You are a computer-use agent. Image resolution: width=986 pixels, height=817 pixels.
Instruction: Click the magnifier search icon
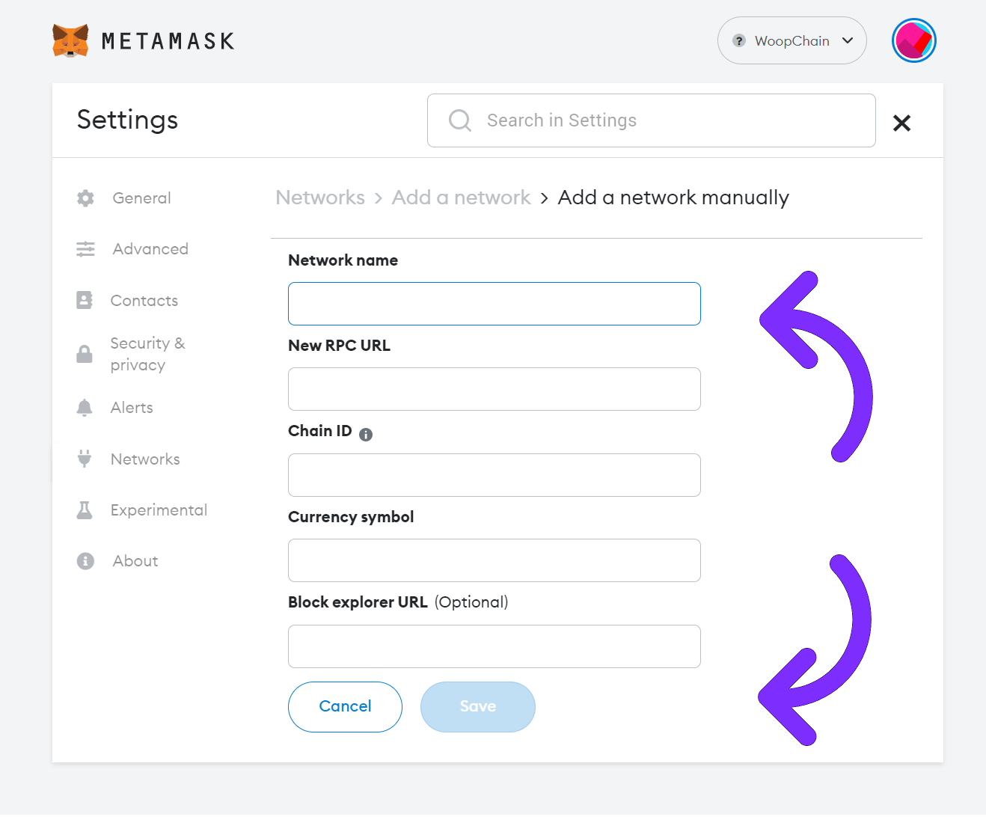pos(460,120)
